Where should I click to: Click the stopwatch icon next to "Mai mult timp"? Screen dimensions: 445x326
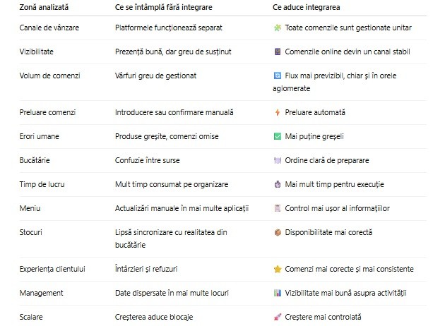[x=277, y=184]
